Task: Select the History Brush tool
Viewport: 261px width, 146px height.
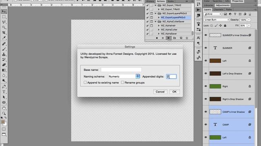Action: click(x=4, y=60)
